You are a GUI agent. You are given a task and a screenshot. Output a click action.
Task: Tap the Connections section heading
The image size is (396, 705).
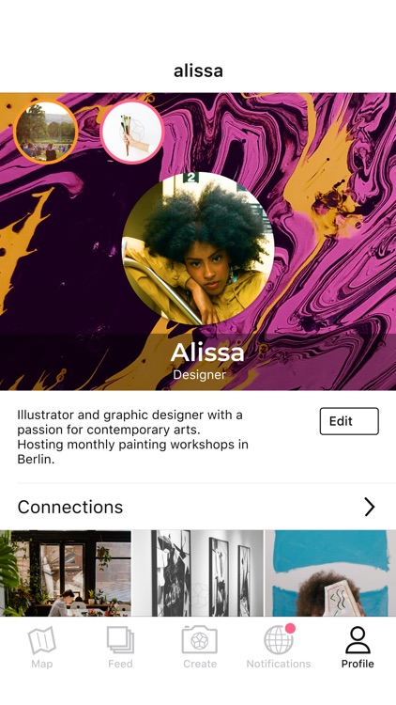(x=70, y=507)
